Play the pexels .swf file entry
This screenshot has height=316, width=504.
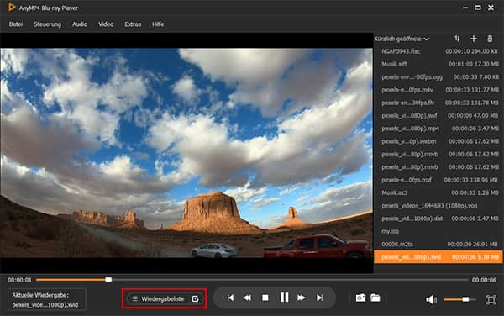[438, 116]
